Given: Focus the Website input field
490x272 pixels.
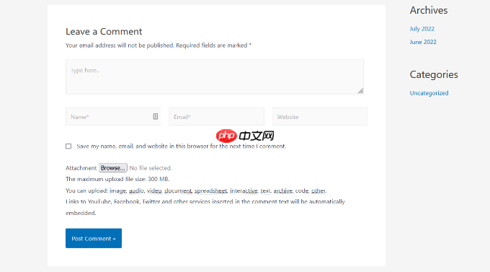Looking at the screenshot, I should (x=320, y=116).
